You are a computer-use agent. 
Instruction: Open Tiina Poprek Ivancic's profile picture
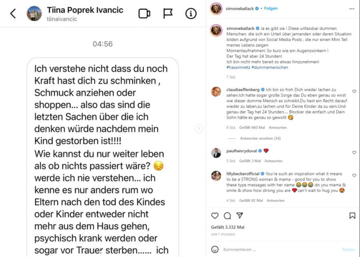(x=34, y=14)
